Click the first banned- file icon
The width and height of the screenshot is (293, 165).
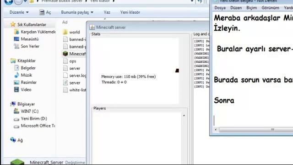pos(65,39)
